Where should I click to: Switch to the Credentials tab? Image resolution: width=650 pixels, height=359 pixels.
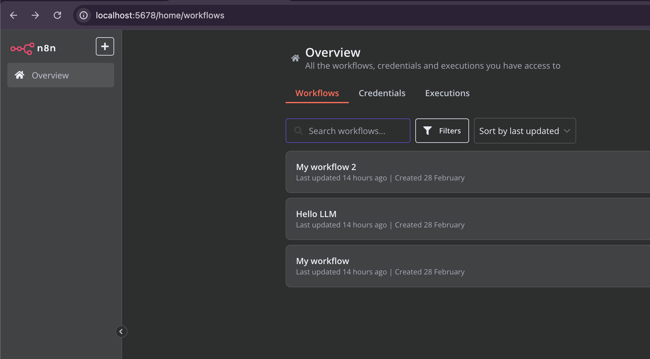tap(382, 93)
